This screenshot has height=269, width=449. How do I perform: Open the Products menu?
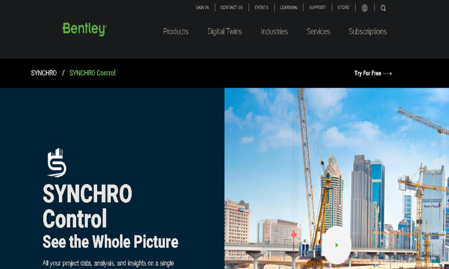(175, 32)
